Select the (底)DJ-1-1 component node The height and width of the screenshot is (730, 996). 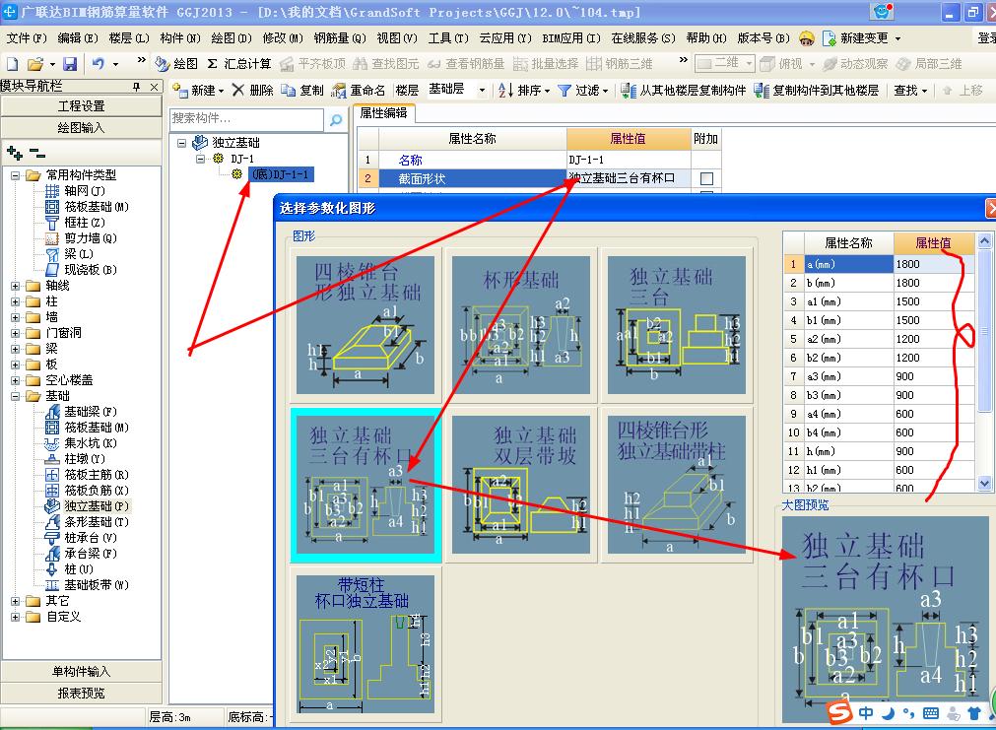tap(280, 174)
